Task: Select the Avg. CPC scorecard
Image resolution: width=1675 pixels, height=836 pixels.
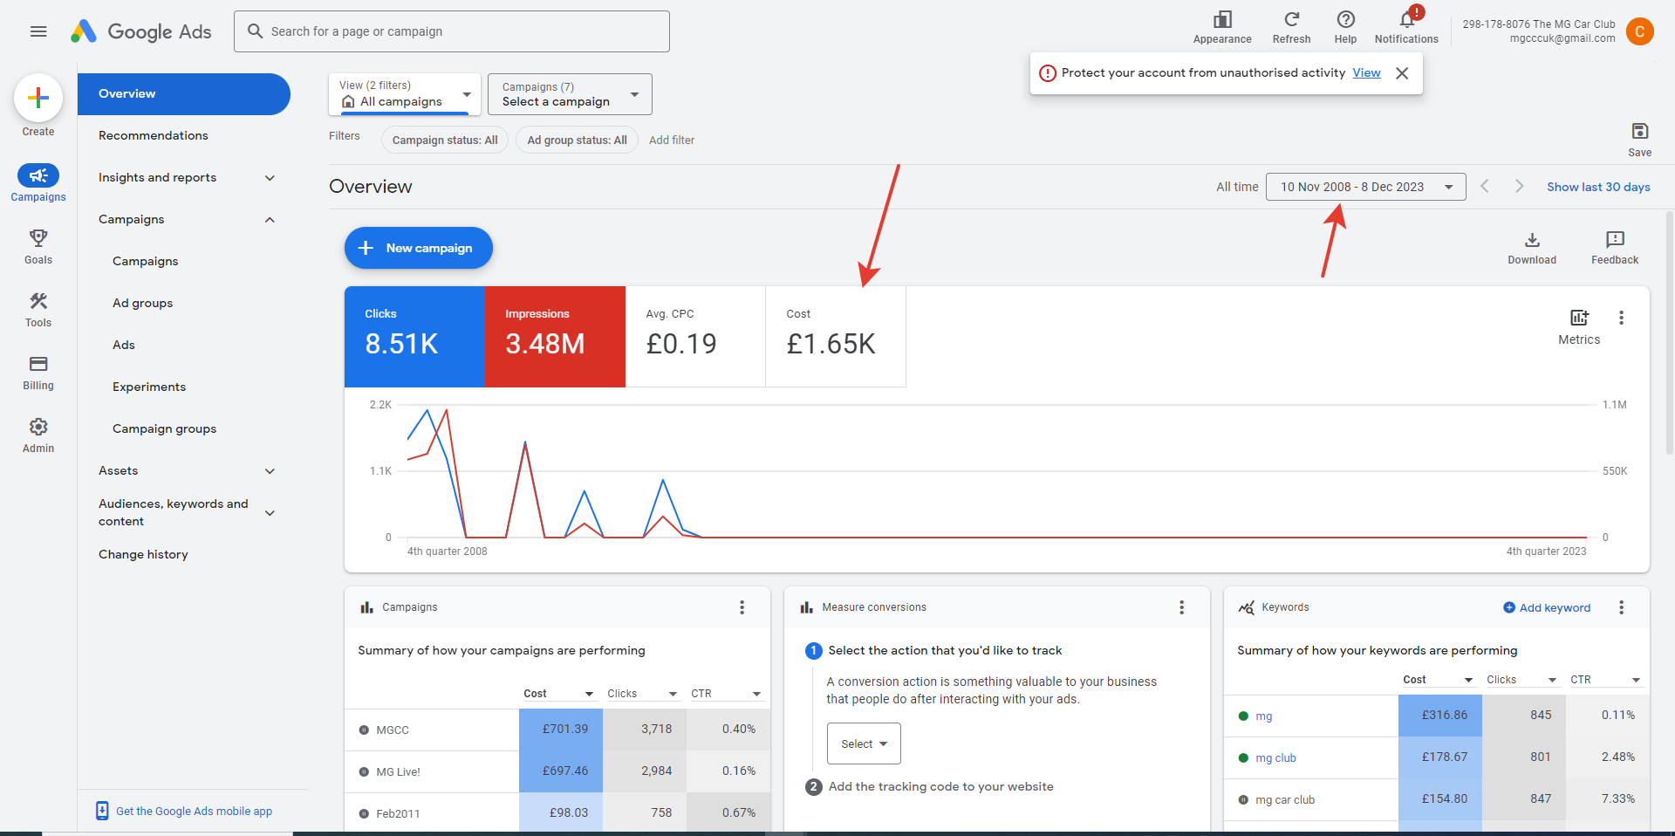Action: tap(695, 337)
